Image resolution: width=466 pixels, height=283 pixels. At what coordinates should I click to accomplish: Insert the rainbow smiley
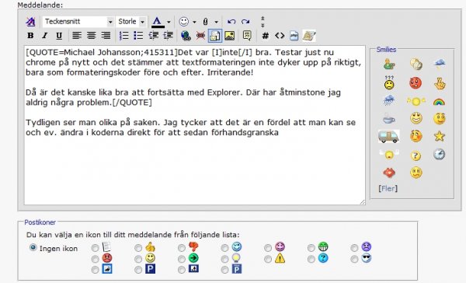tap(439, 102)
